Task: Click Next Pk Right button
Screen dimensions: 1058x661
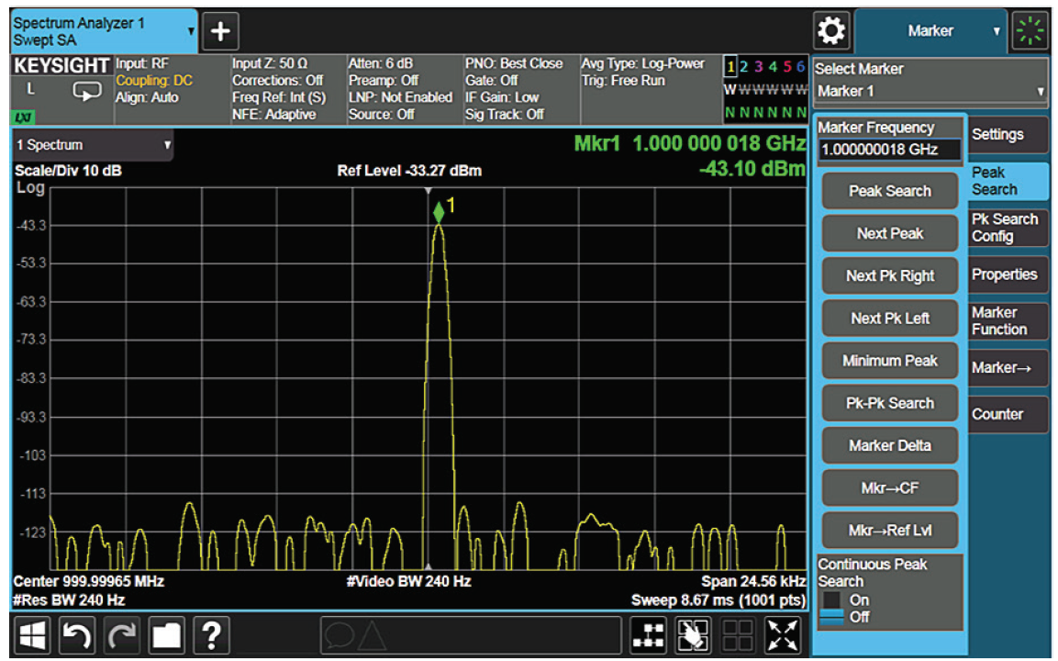Action: coord(889,275)
